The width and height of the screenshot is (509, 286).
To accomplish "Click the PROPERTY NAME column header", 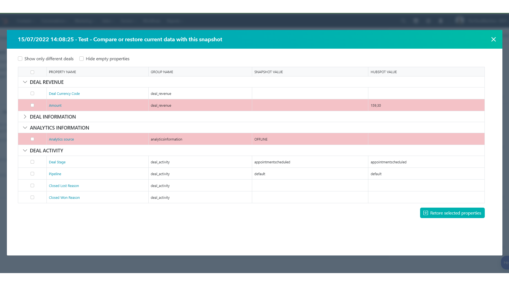I will (62, 72).
